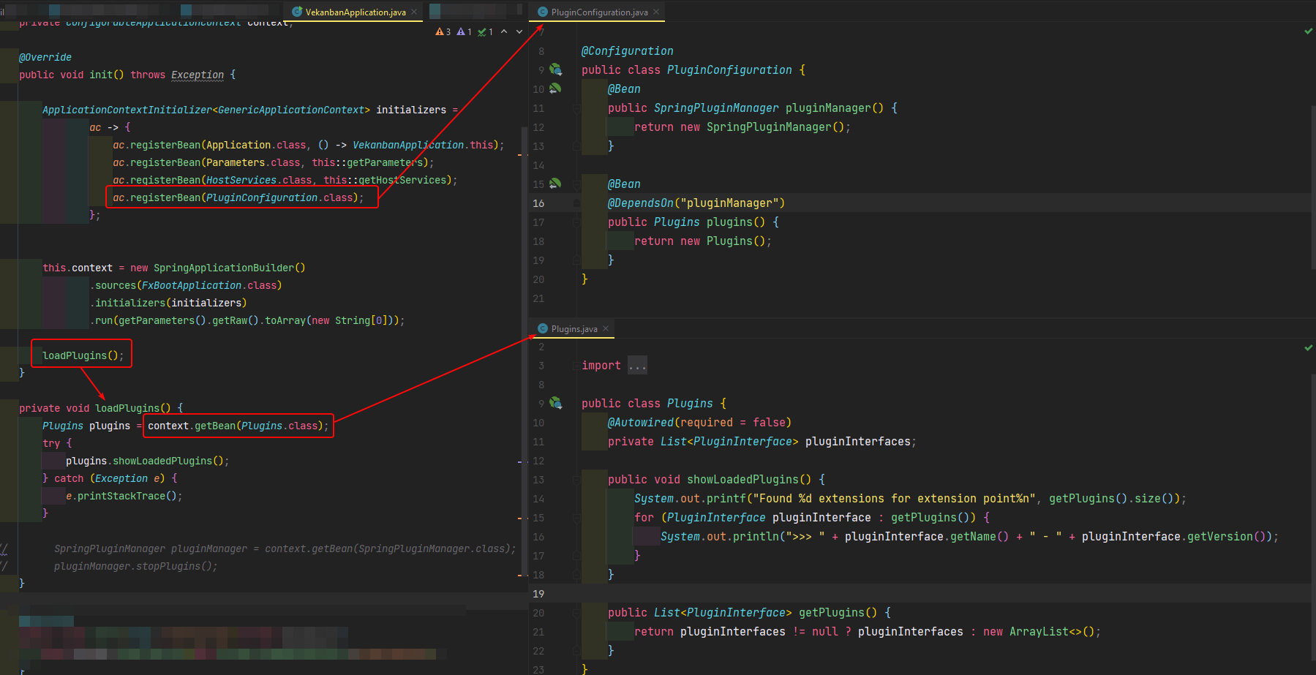Click inspection checkmark in PluginConfiguration editor
This screenshot has height=675, width=1316.
point(1308,31)
